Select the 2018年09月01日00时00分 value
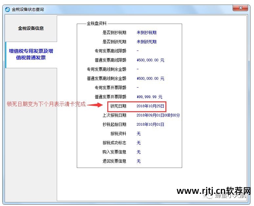This screenshot has width=254, height=206. (158, 115)
